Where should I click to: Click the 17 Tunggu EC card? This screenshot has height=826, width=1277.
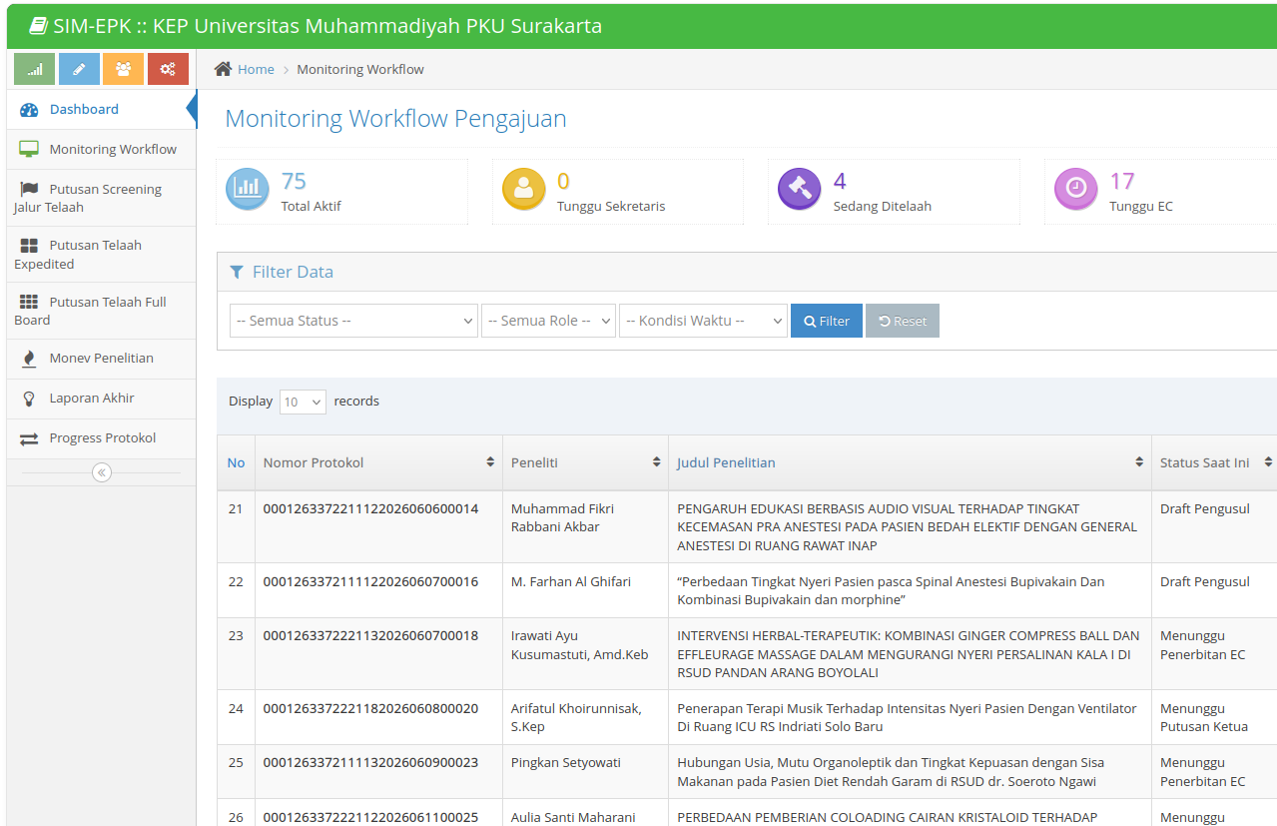pyautogui.click(x=1161, y=192)
